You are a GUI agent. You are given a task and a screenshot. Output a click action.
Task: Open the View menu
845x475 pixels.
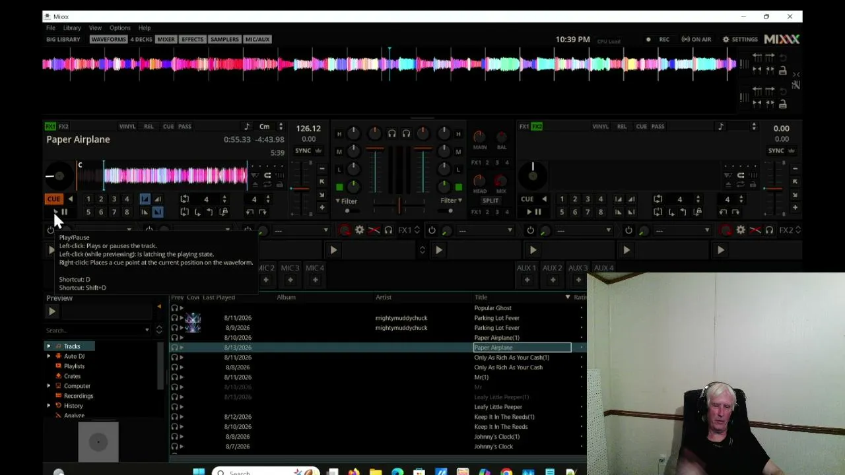[x=95, y=28]
